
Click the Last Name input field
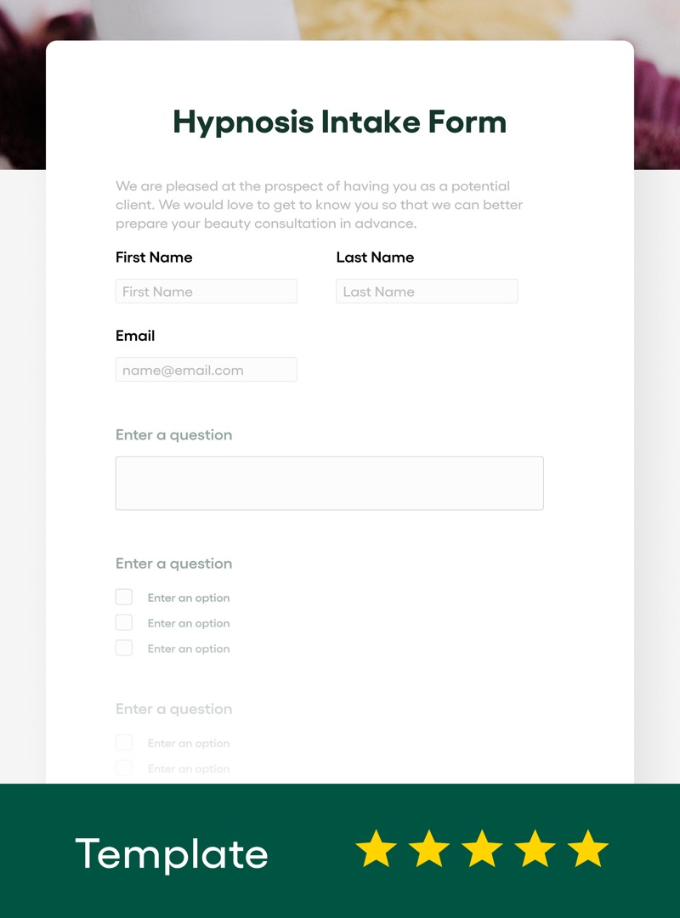427,291
